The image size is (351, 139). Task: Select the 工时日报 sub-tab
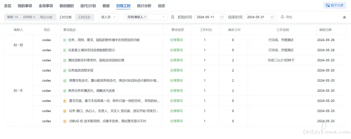[65, 17]
